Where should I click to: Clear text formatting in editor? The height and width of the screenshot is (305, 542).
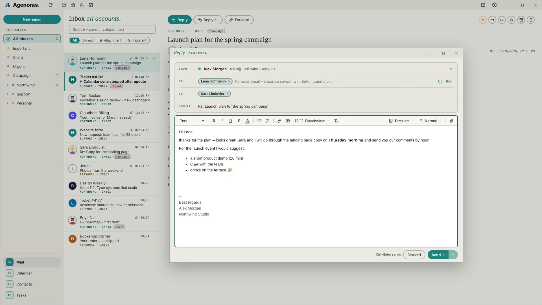pyautogui.click(x=336, y=121)
